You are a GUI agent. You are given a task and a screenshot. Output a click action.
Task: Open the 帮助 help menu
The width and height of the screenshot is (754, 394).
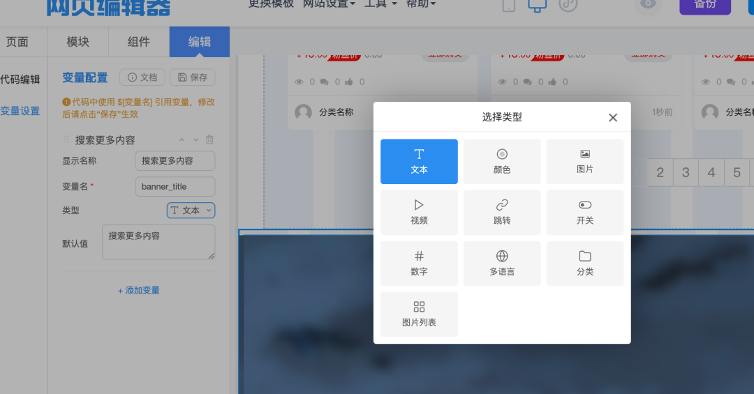pos(421,4)
